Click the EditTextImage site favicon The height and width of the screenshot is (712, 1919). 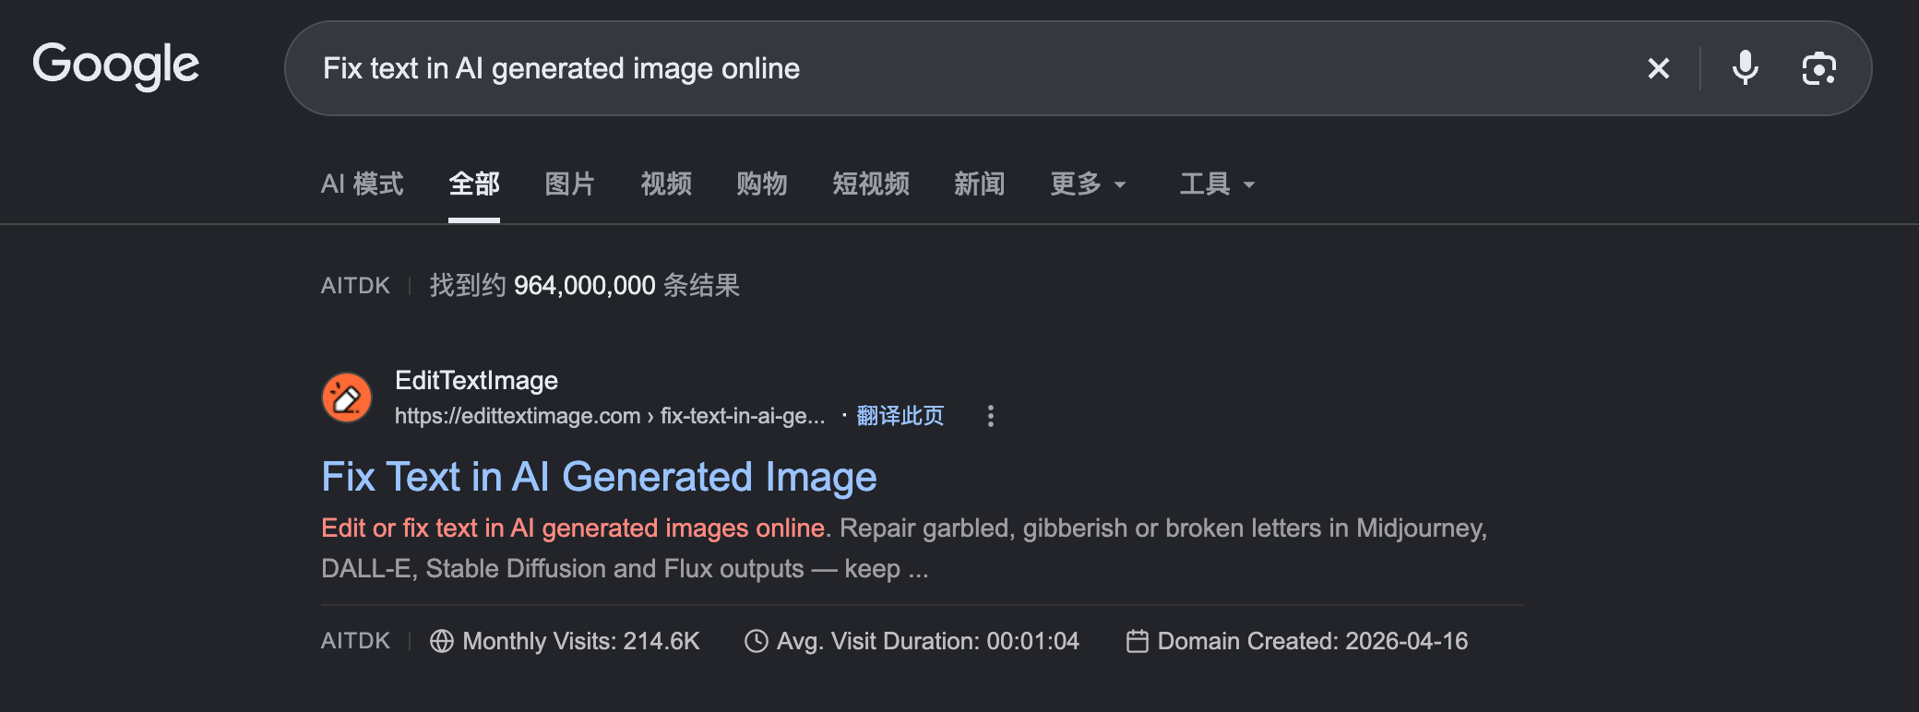click(347, 398)
